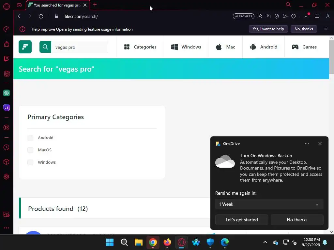Open Chrome from the taskbar

coord(153,242)
